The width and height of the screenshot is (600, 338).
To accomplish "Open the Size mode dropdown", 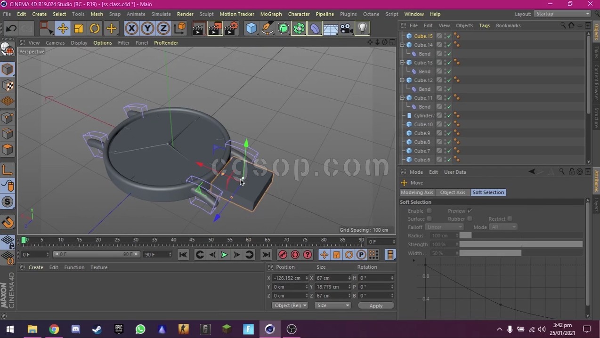I will click(333, 306).
